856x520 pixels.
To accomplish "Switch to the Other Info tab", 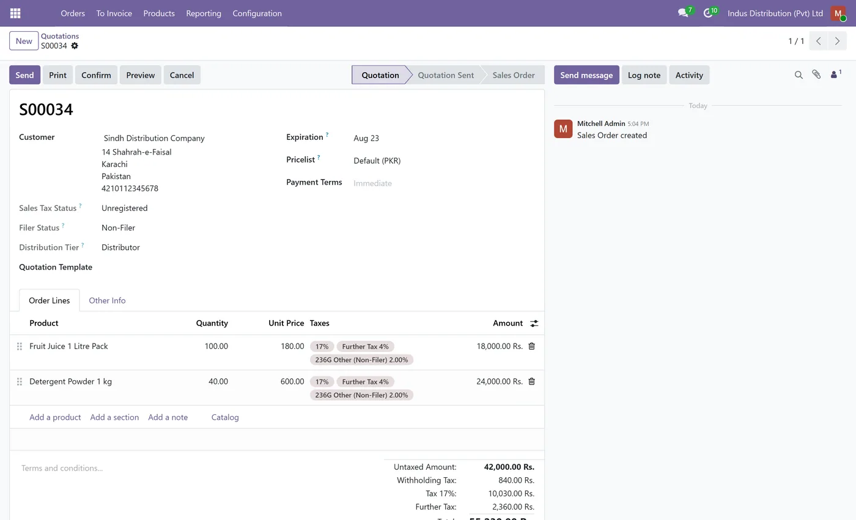I will pyautogui.click(x=107, y=301).
